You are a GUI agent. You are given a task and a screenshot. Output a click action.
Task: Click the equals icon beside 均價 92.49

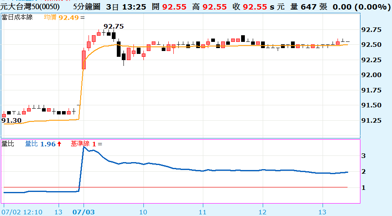[x=82, y=17]
